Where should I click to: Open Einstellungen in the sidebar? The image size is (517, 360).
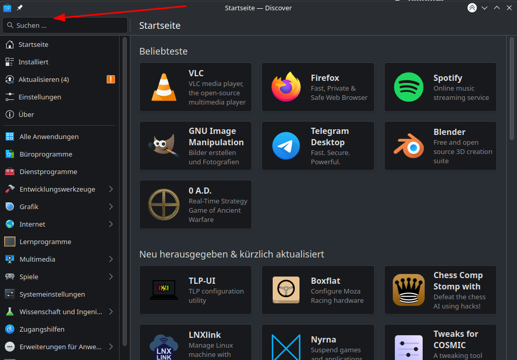60,97
